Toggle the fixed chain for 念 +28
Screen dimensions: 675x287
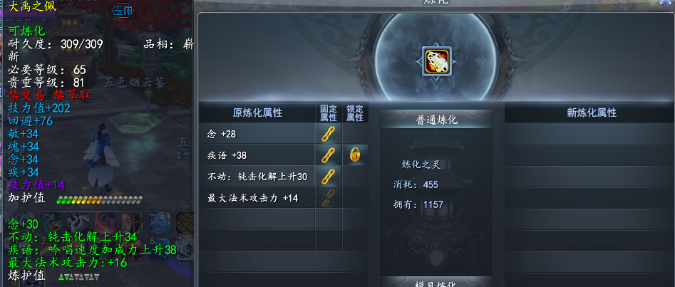(x=328, y=134)
